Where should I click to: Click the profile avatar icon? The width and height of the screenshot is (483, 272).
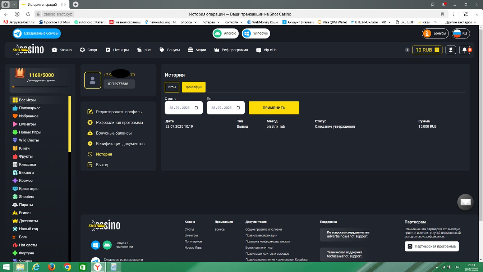[x=92, y=80]
